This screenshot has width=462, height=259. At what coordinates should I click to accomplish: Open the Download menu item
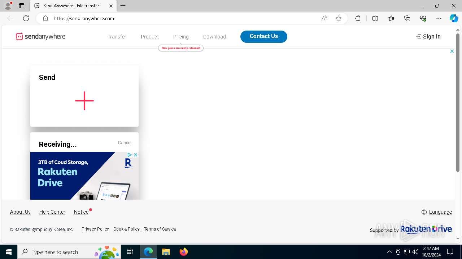coord(214,37)
